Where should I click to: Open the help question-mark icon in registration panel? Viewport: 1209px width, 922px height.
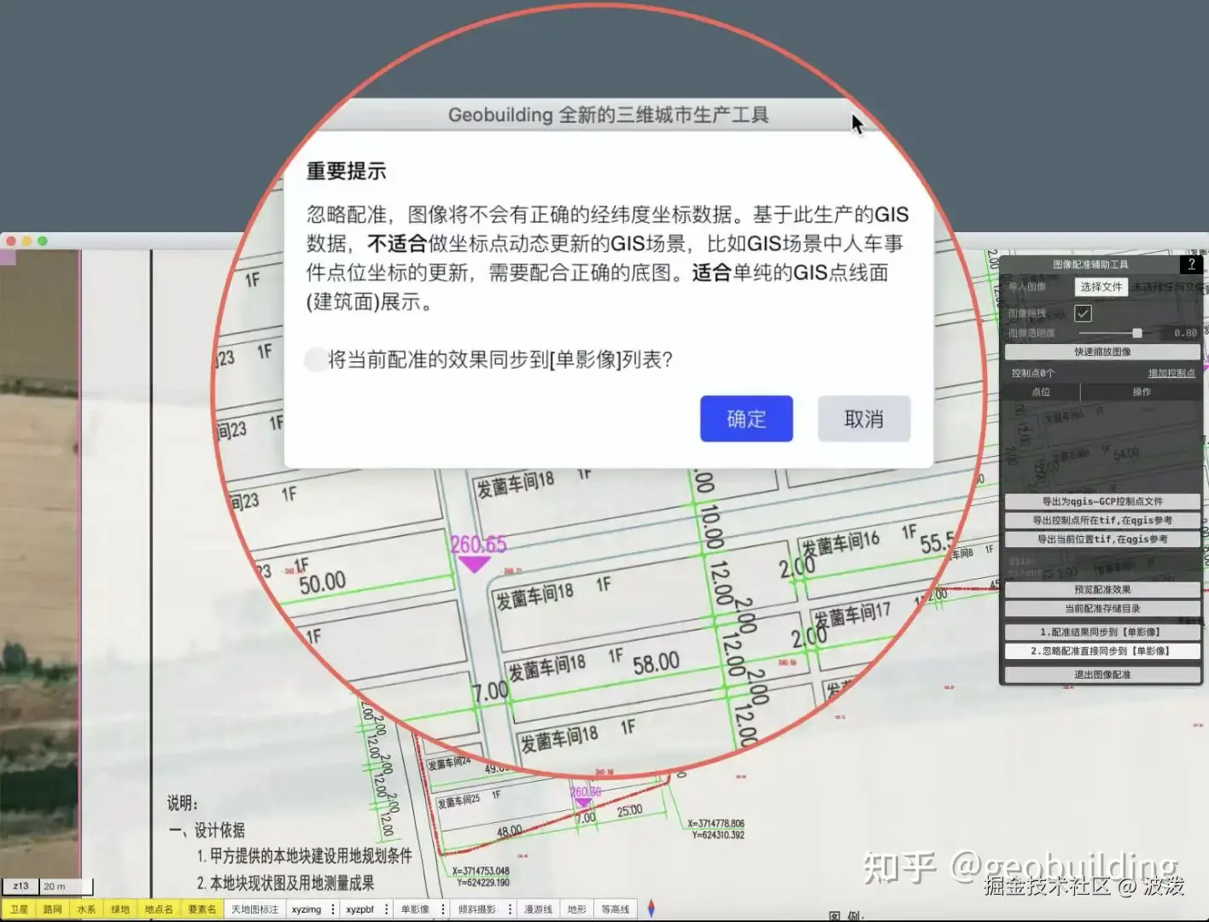pyautogui.click(x=1192, y=265)
